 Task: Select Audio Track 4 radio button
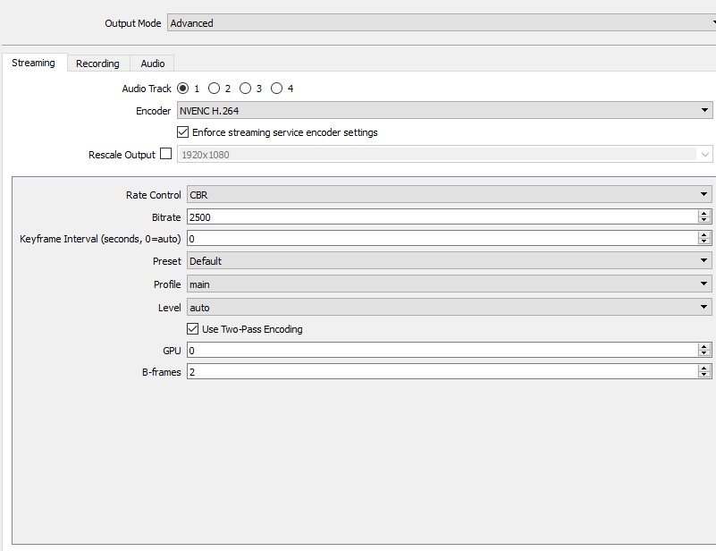click(277, 89)
